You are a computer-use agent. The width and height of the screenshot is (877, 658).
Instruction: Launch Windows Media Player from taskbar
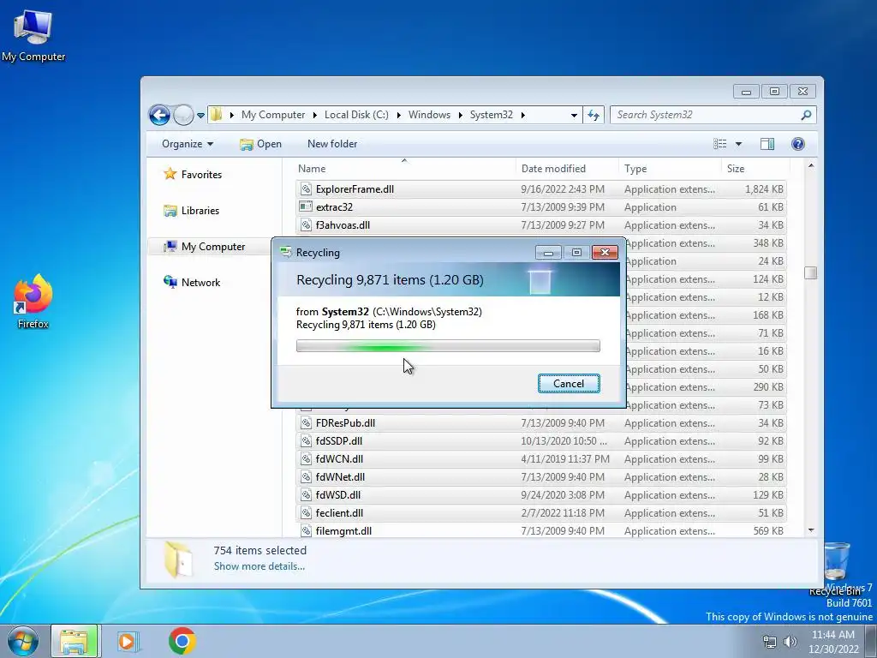pos(128,641)
